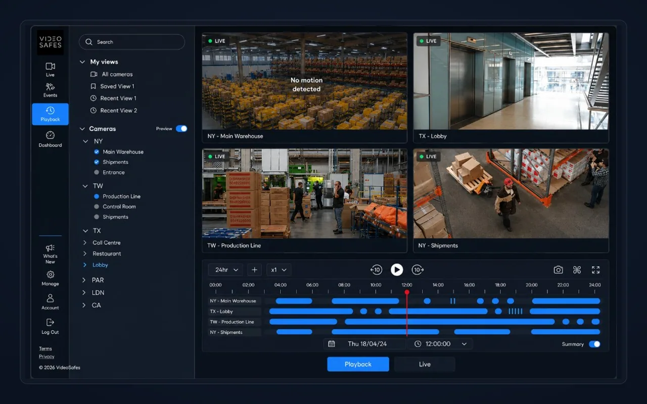
Task: Select the TW Control Room camera
Action: (97, 207)
